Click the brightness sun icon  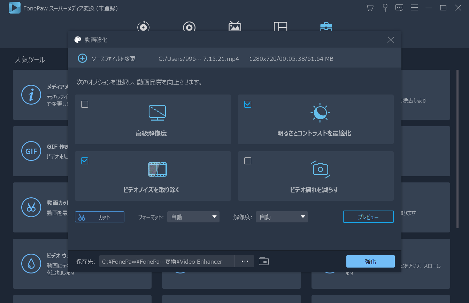320,113
